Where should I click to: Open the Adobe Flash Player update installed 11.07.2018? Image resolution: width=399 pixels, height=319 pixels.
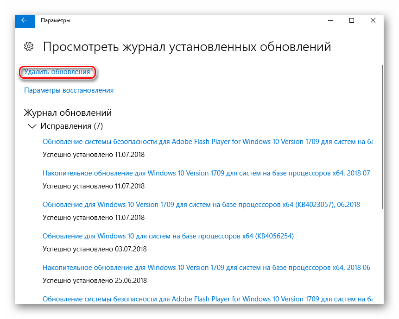pyautogui.click(x=207, y=142)
